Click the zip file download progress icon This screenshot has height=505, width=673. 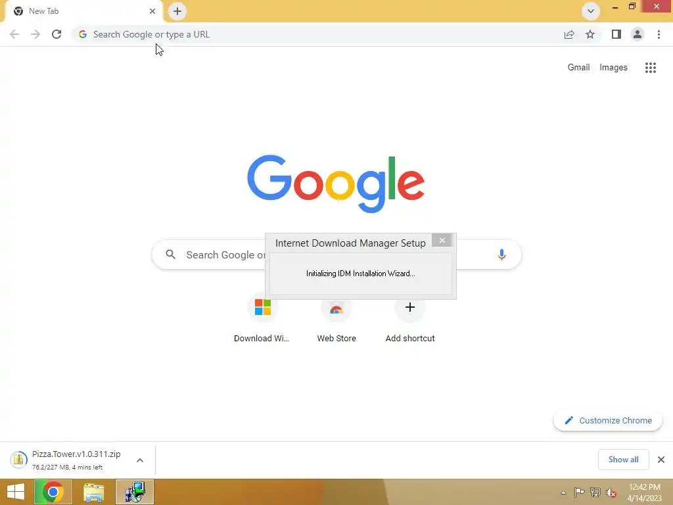pyautogui.click(x=18, y=460)
